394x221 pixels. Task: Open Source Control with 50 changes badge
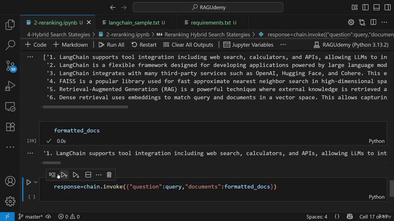[10, 66]
